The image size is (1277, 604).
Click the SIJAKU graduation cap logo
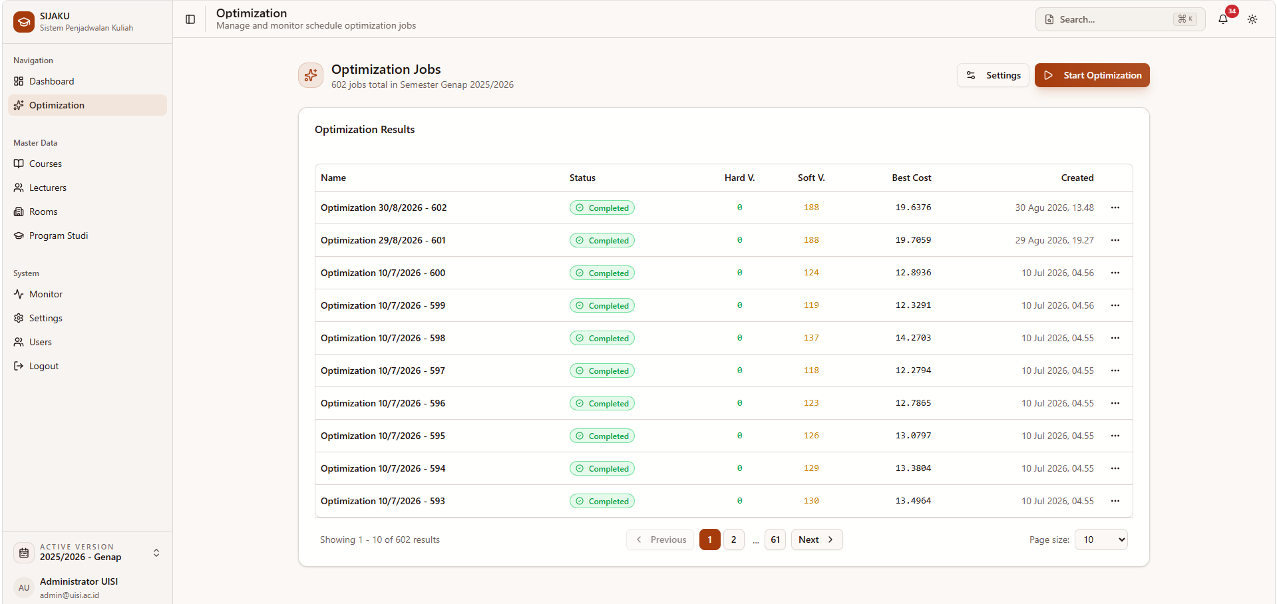click(24, 22)
